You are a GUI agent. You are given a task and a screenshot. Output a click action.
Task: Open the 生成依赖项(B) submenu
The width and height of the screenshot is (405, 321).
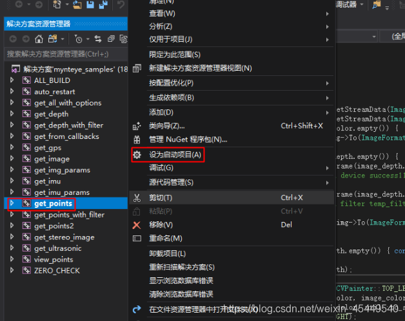point(232,98)
